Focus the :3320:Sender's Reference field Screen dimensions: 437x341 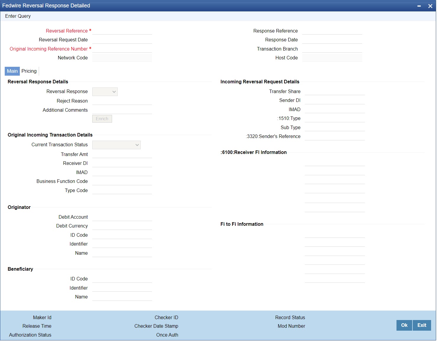click(x=335, y=137)
